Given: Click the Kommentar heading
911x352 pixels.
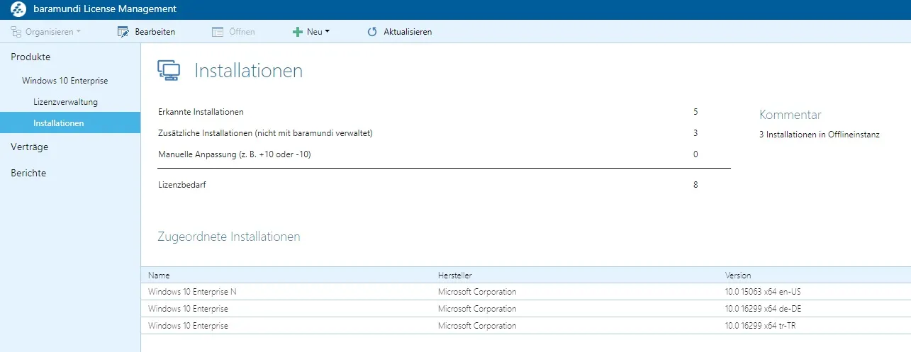Looking at the screenshot, I should [790, 115].
